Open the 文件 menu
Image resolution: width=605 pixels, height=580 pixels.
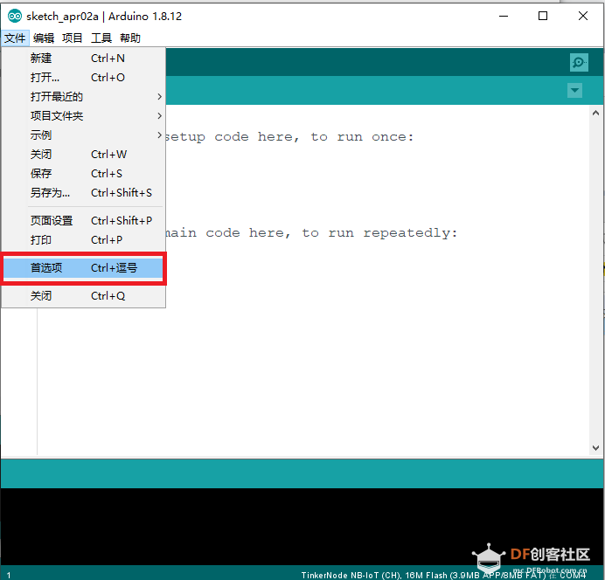15,38
